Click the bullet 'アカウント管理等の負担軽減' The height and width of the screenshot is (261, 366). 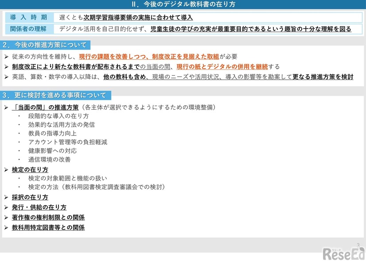click(x=68, y=142)
